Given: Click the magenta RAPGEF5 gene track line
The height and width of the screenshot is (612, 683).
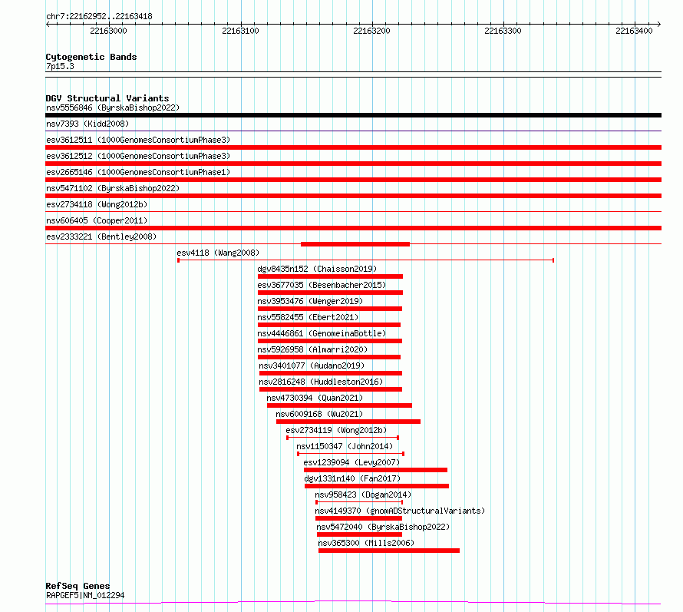Looking at the screenshot, I should [x=353, y=603].
